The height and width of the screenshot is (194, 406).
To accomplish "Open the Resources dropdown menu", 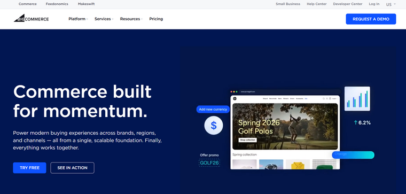I will tap(131, 19).
